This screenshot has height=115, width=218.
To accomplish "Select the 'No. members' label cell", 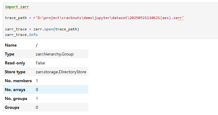I will tap(18, 81).
